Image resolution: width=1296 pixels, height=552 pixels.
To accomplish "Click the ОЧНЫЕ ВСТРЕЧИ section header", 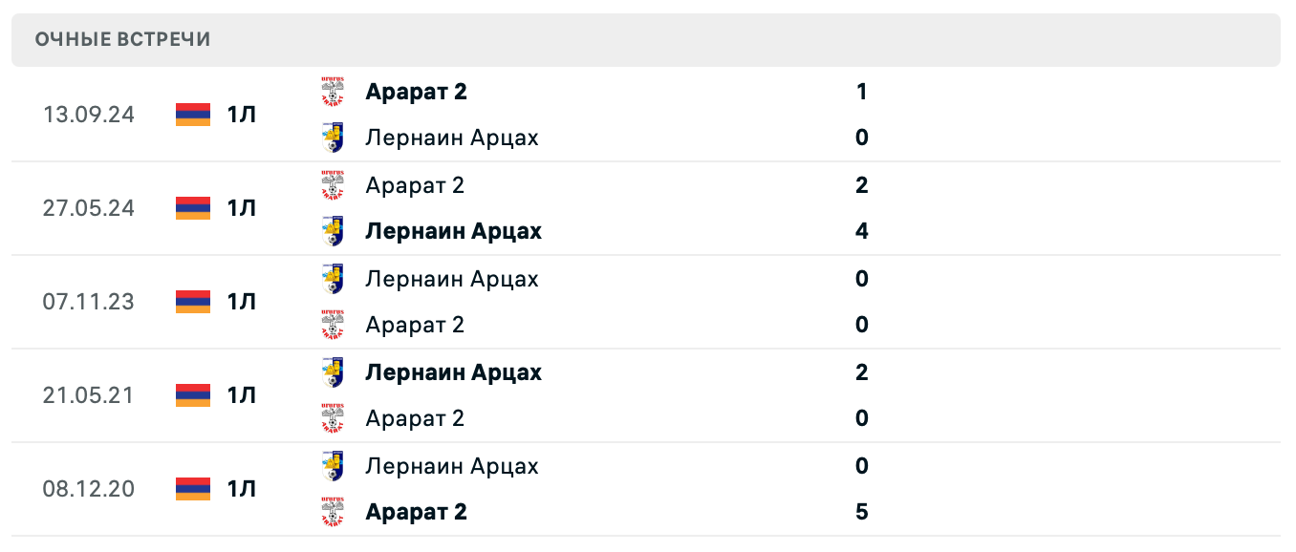I will [x=121, y=40].
